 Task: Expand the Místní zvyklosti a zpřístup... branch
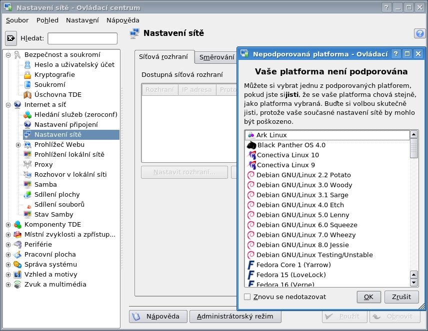pyautogui.click(x=8, y=235)
